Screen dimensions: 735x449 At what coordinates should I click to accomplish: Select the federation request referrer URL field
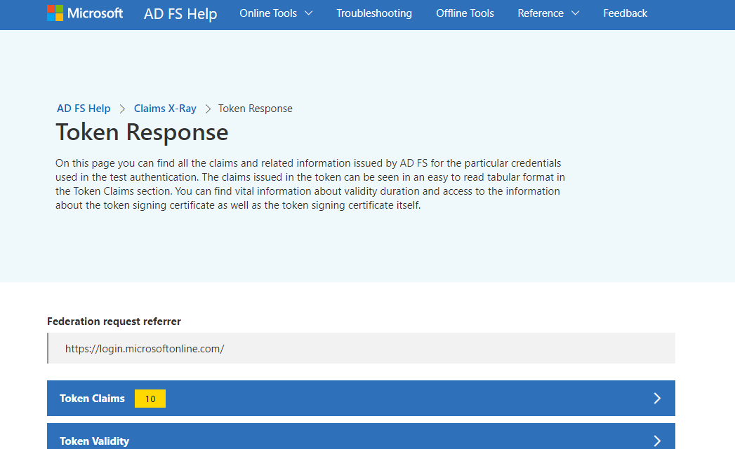tap(361, 348)
